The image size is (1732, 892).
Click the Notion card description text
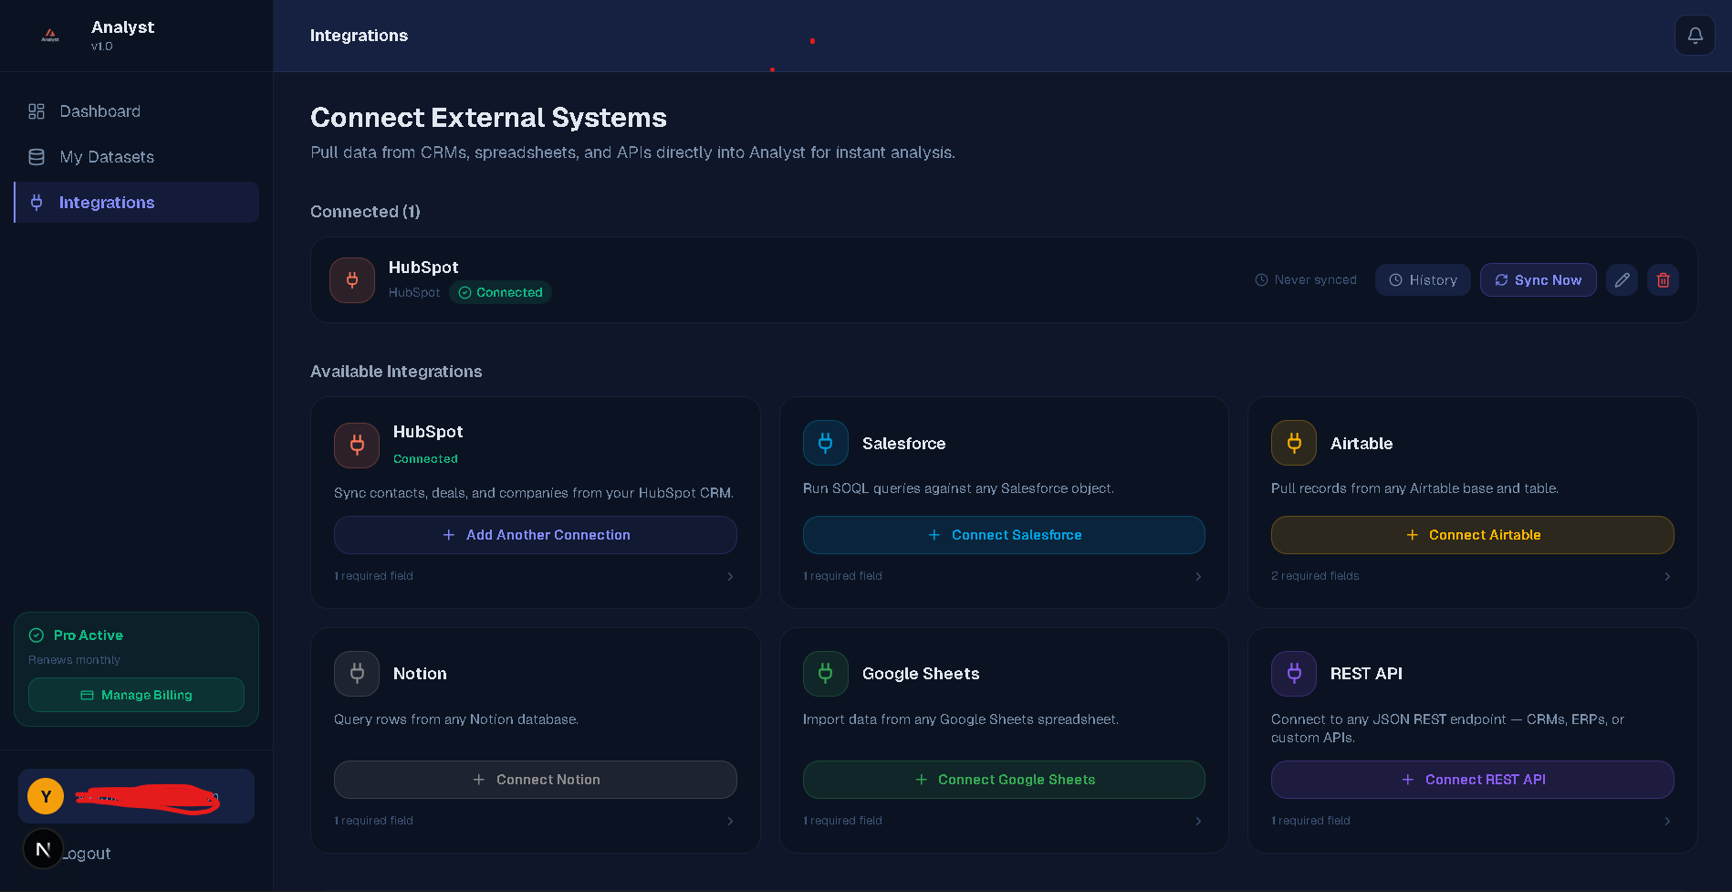point(456,719)
